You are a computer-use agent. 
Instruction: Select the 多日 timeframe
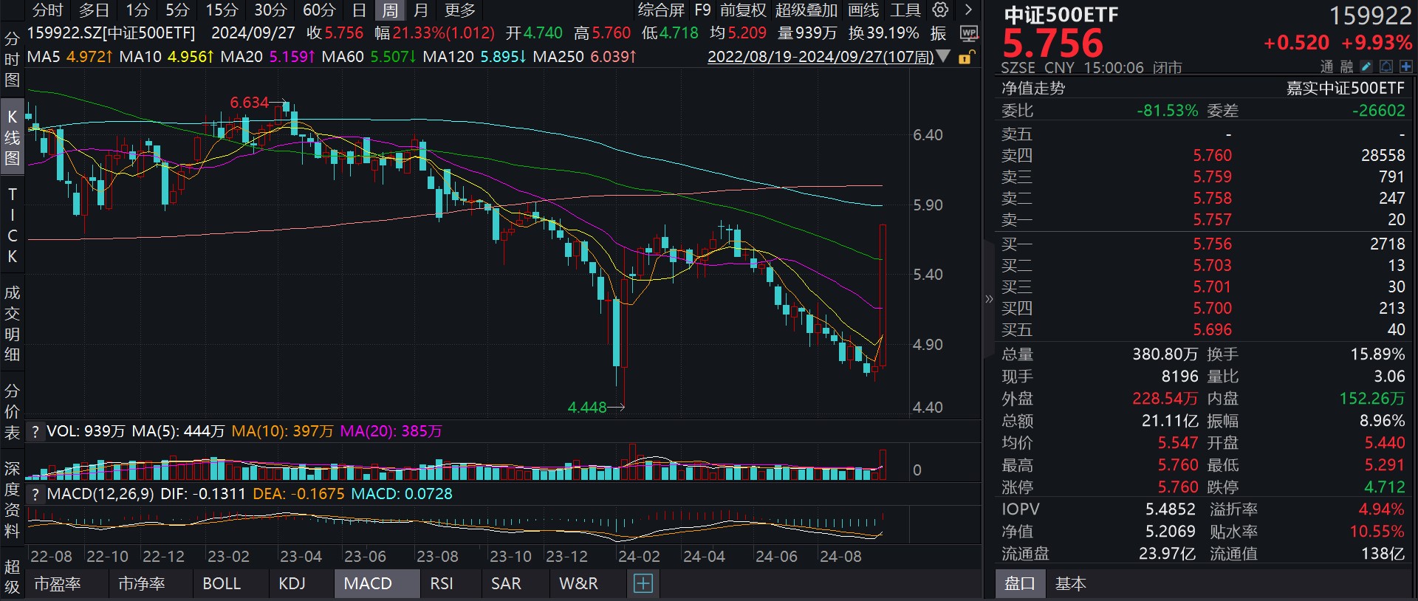[x=94, y=10]
